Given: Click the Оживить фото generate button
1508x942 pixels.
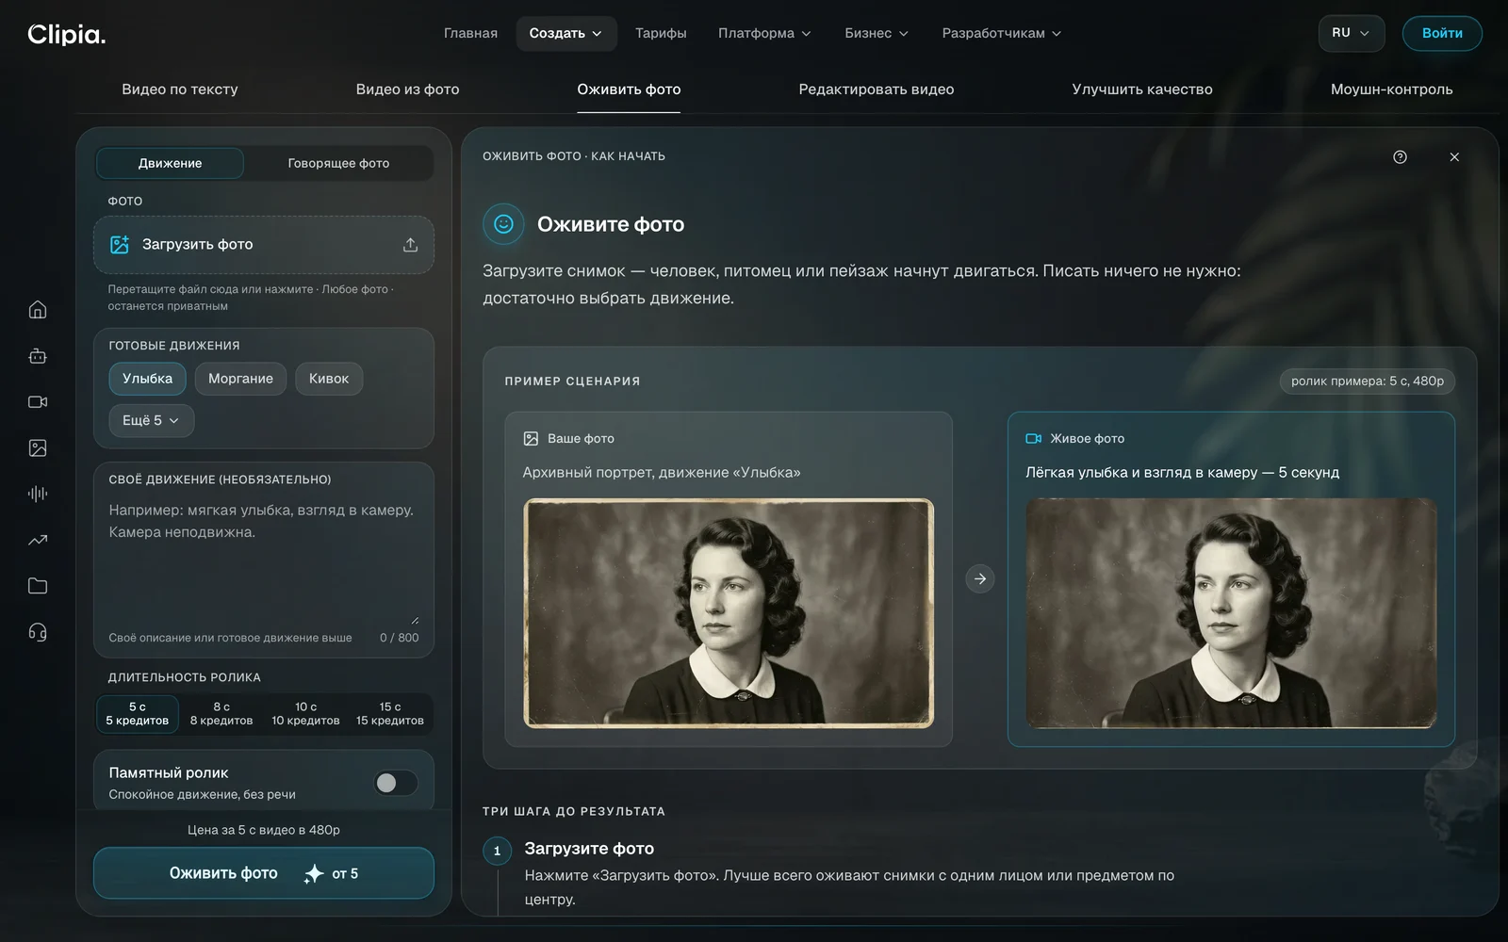Looking at the screenshot, I should point(264,873).
